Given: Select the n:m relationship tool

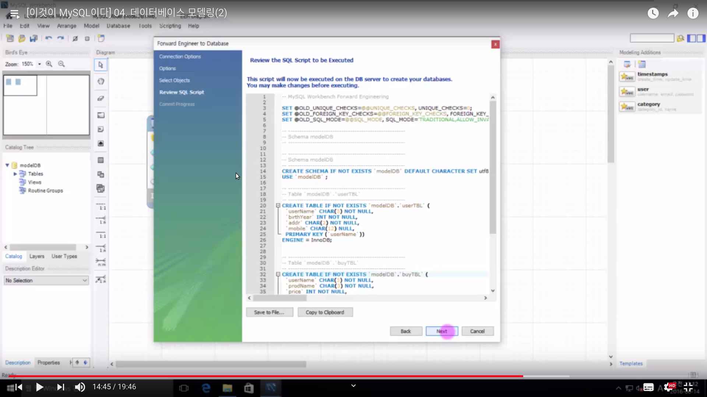Looking at the screenshot, I should click(101, 262).
